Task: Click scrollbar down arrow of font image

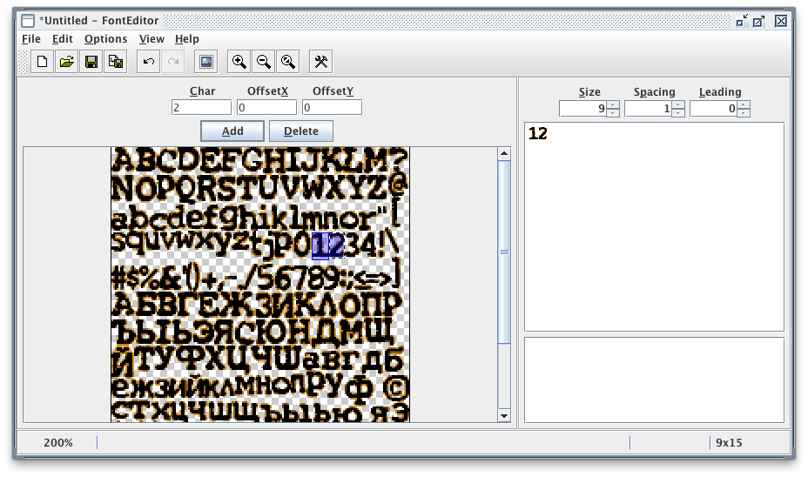Action: pos(504,416)
